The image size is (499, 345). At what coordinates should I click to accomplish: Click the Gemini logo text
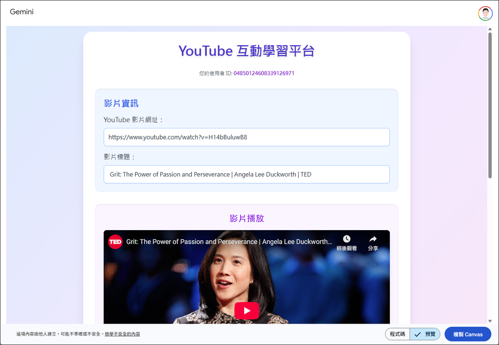coord(21,12)
